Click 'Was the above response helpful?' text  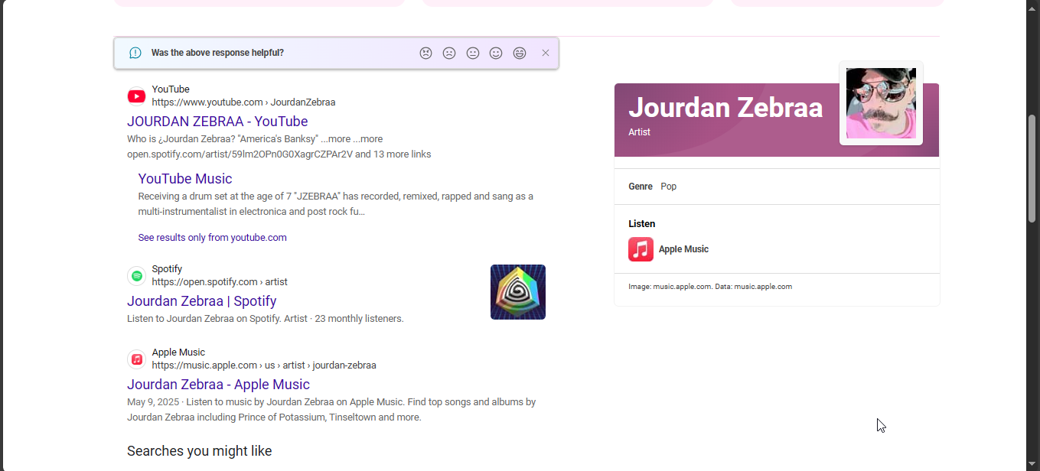(217, 53)
